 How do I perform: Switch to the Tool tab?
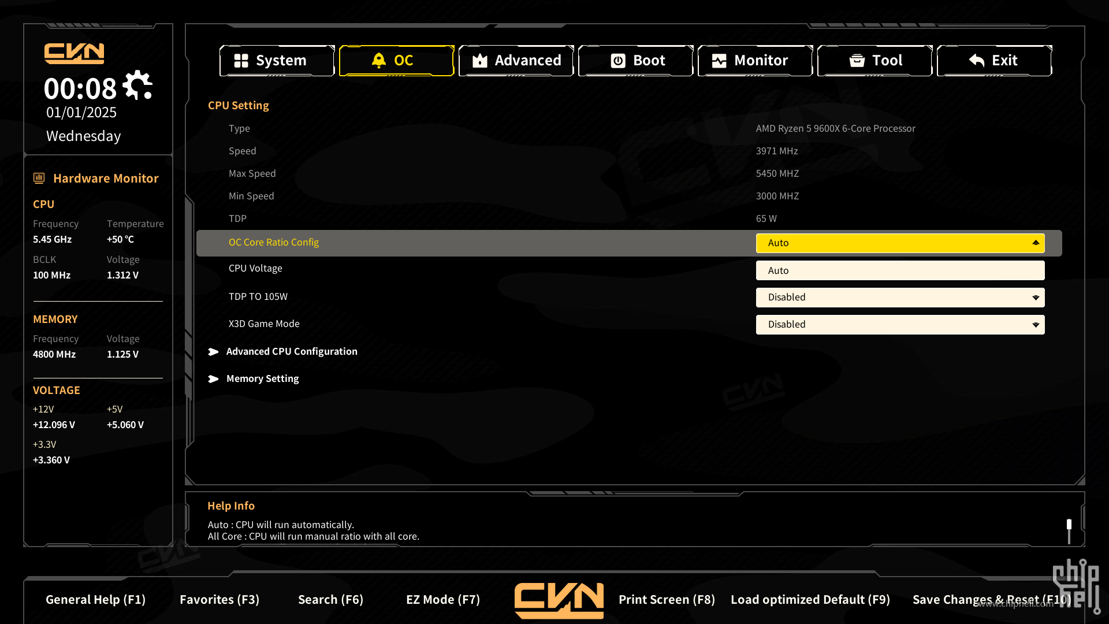pos(875,61)
